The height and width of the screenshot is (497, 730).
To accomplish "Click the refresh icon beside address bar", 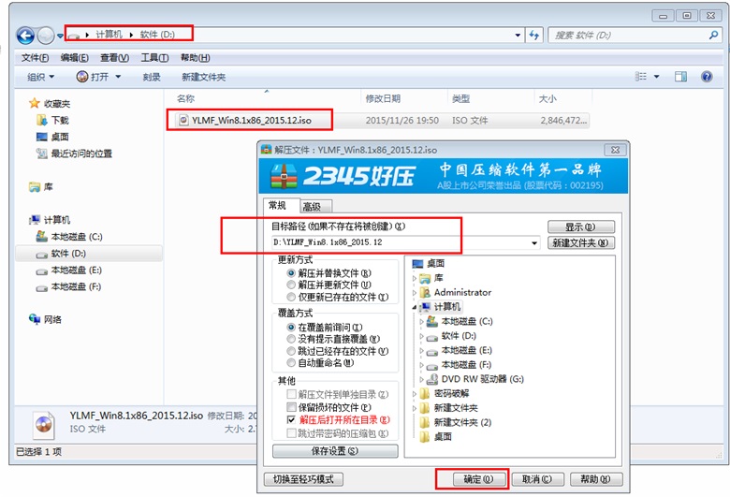I will point(533,35).
